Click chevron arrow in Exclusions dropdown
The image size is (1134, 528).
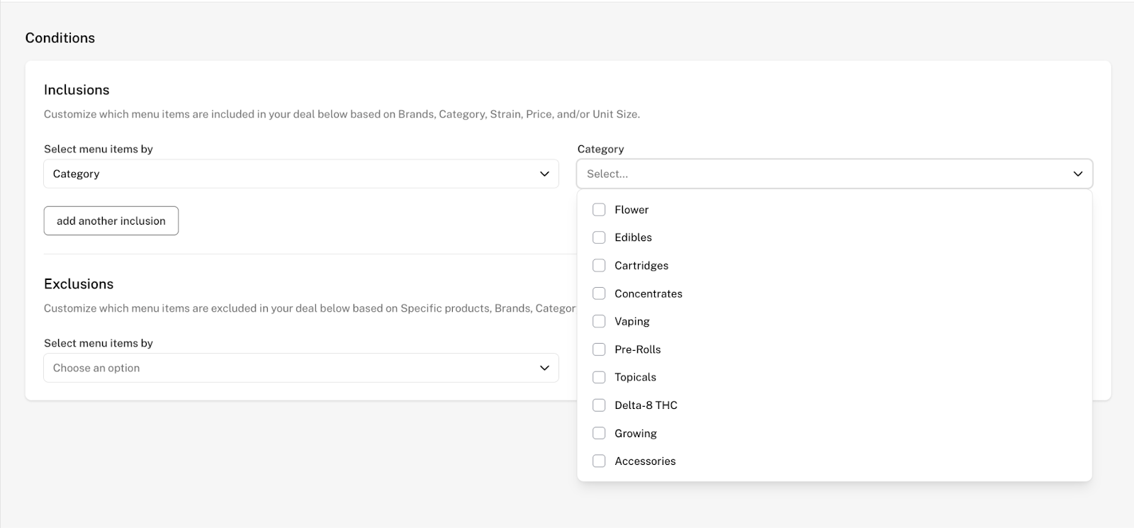[x=544, y=368]
